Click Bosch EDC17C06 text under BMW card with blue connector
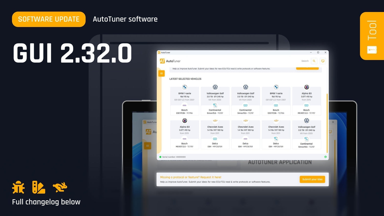This screenshot has width=384, height=216. (x=276, y=112)
